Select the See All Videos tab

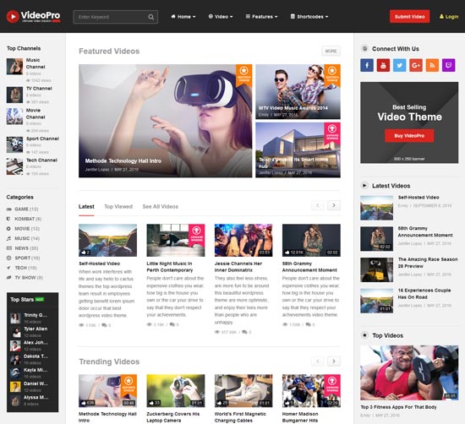click(x=161, y=207)
